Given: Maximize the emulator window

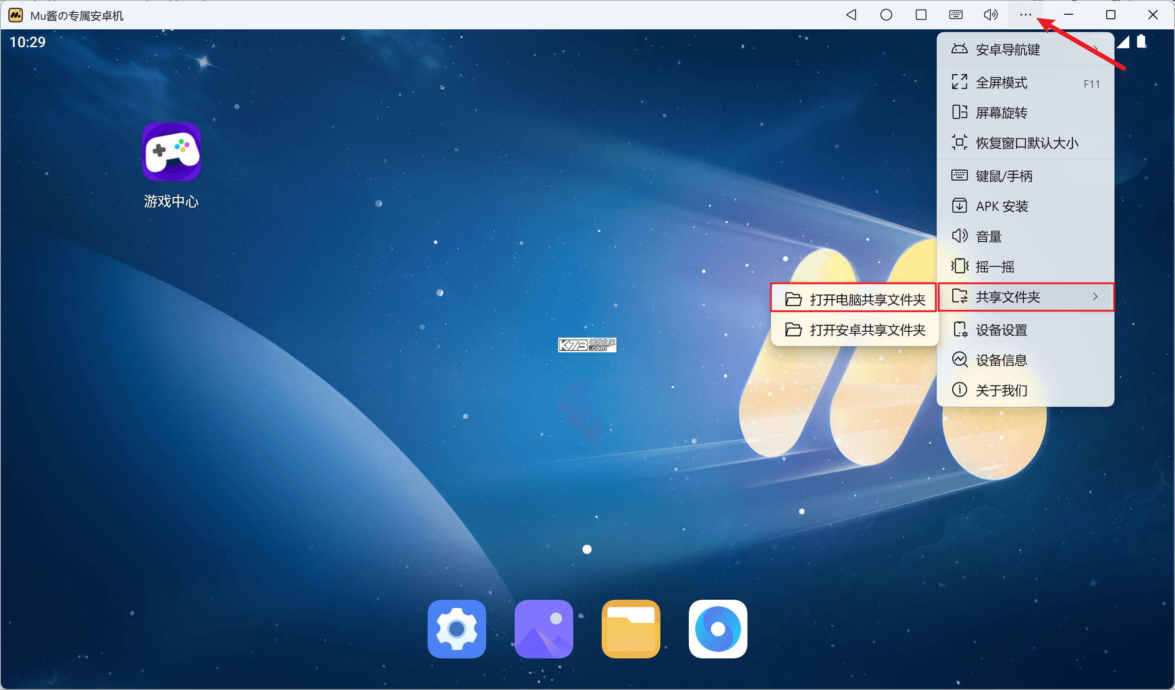Looking at the screenshot, I should coord(1111,15).
